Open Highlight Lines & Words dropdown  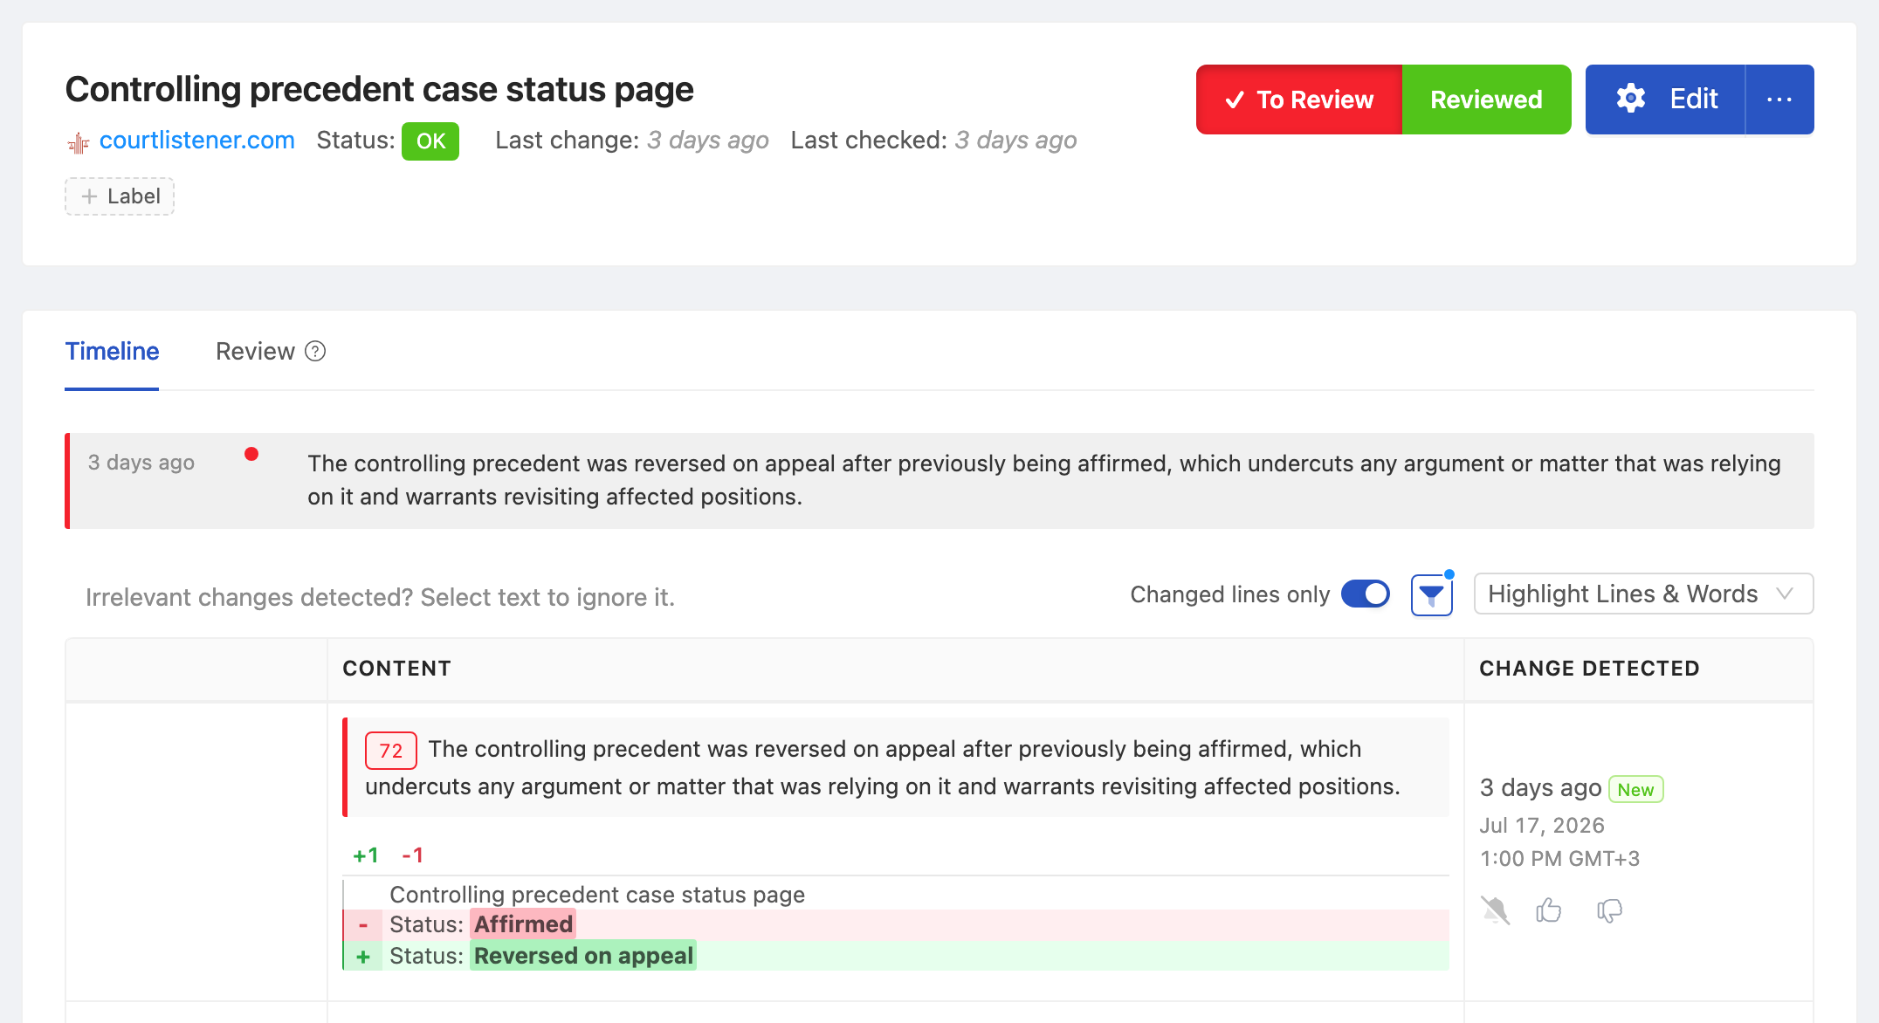[x=1643, y=594]
